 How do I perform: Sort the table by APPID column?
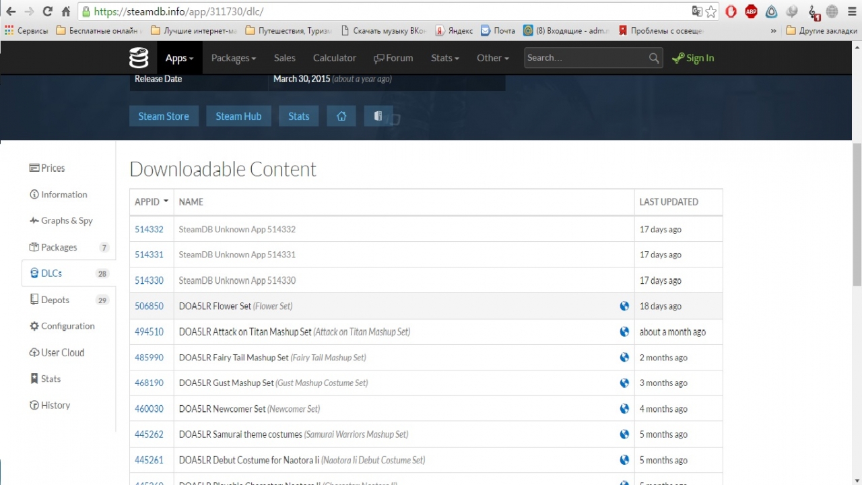click(151, 201)
